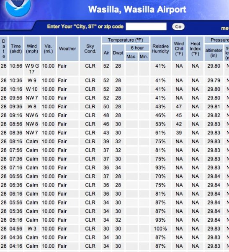Click the Dwpt column header
The width and height of the screenshot is (229, 252).
tap(118, 53)
